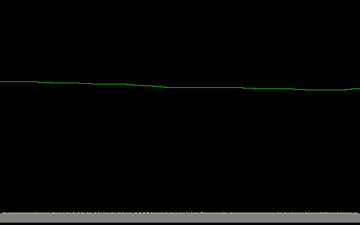
Task: Click the first downward step of the green line
Action: click(38, 82)
